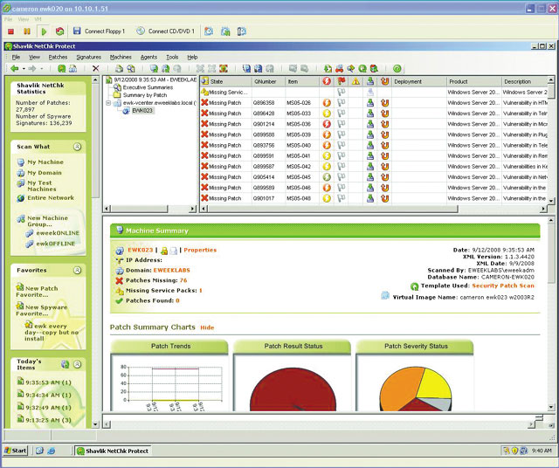Viewport: 559px width, 468px height.
Task: Scan Entire Network
Action: click(51, 198)
